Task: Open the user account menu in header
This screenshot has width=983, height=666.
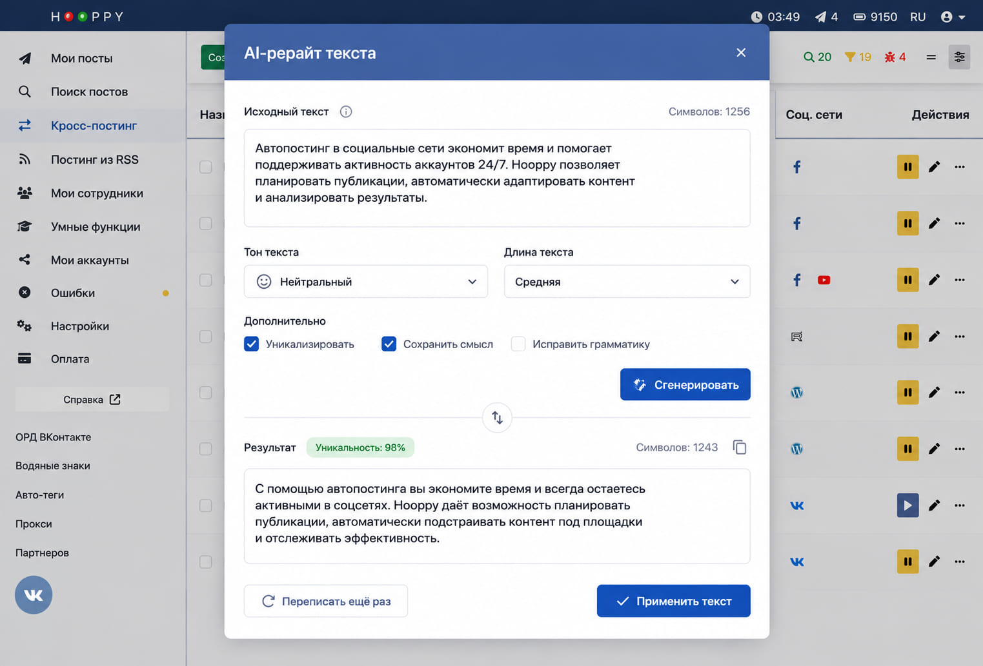Action: coord(953,17)
